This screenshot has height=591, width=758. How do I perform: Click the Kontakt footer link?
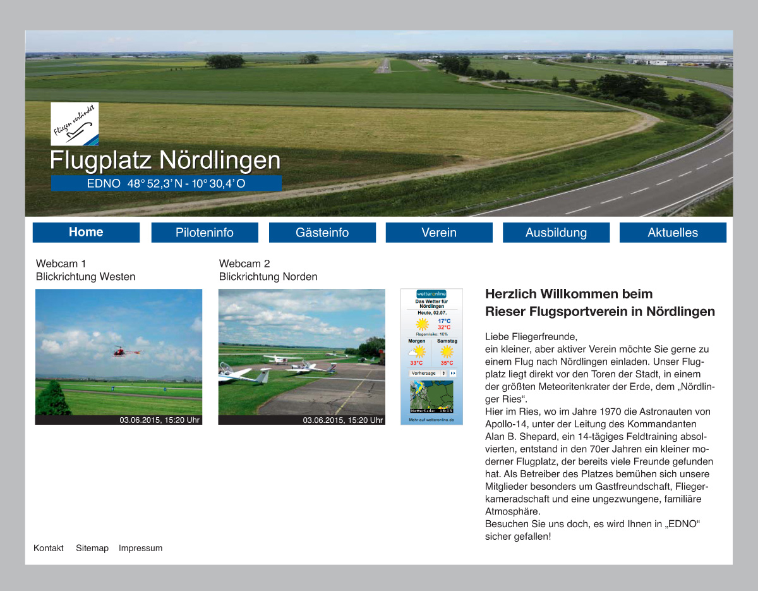pyautogui.click(x=49, y=548)
